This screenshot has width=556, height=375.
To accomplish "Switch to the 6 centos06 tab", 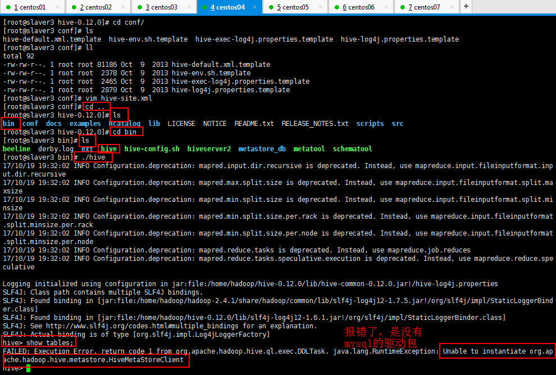I will 361,7.
